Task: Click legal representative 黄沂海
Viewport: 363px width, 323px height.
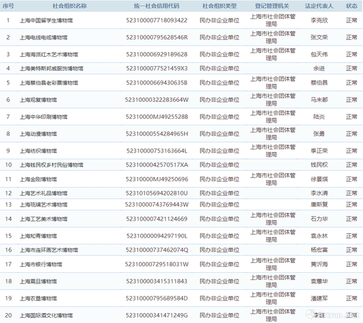Action: click(x=319, y=264)
